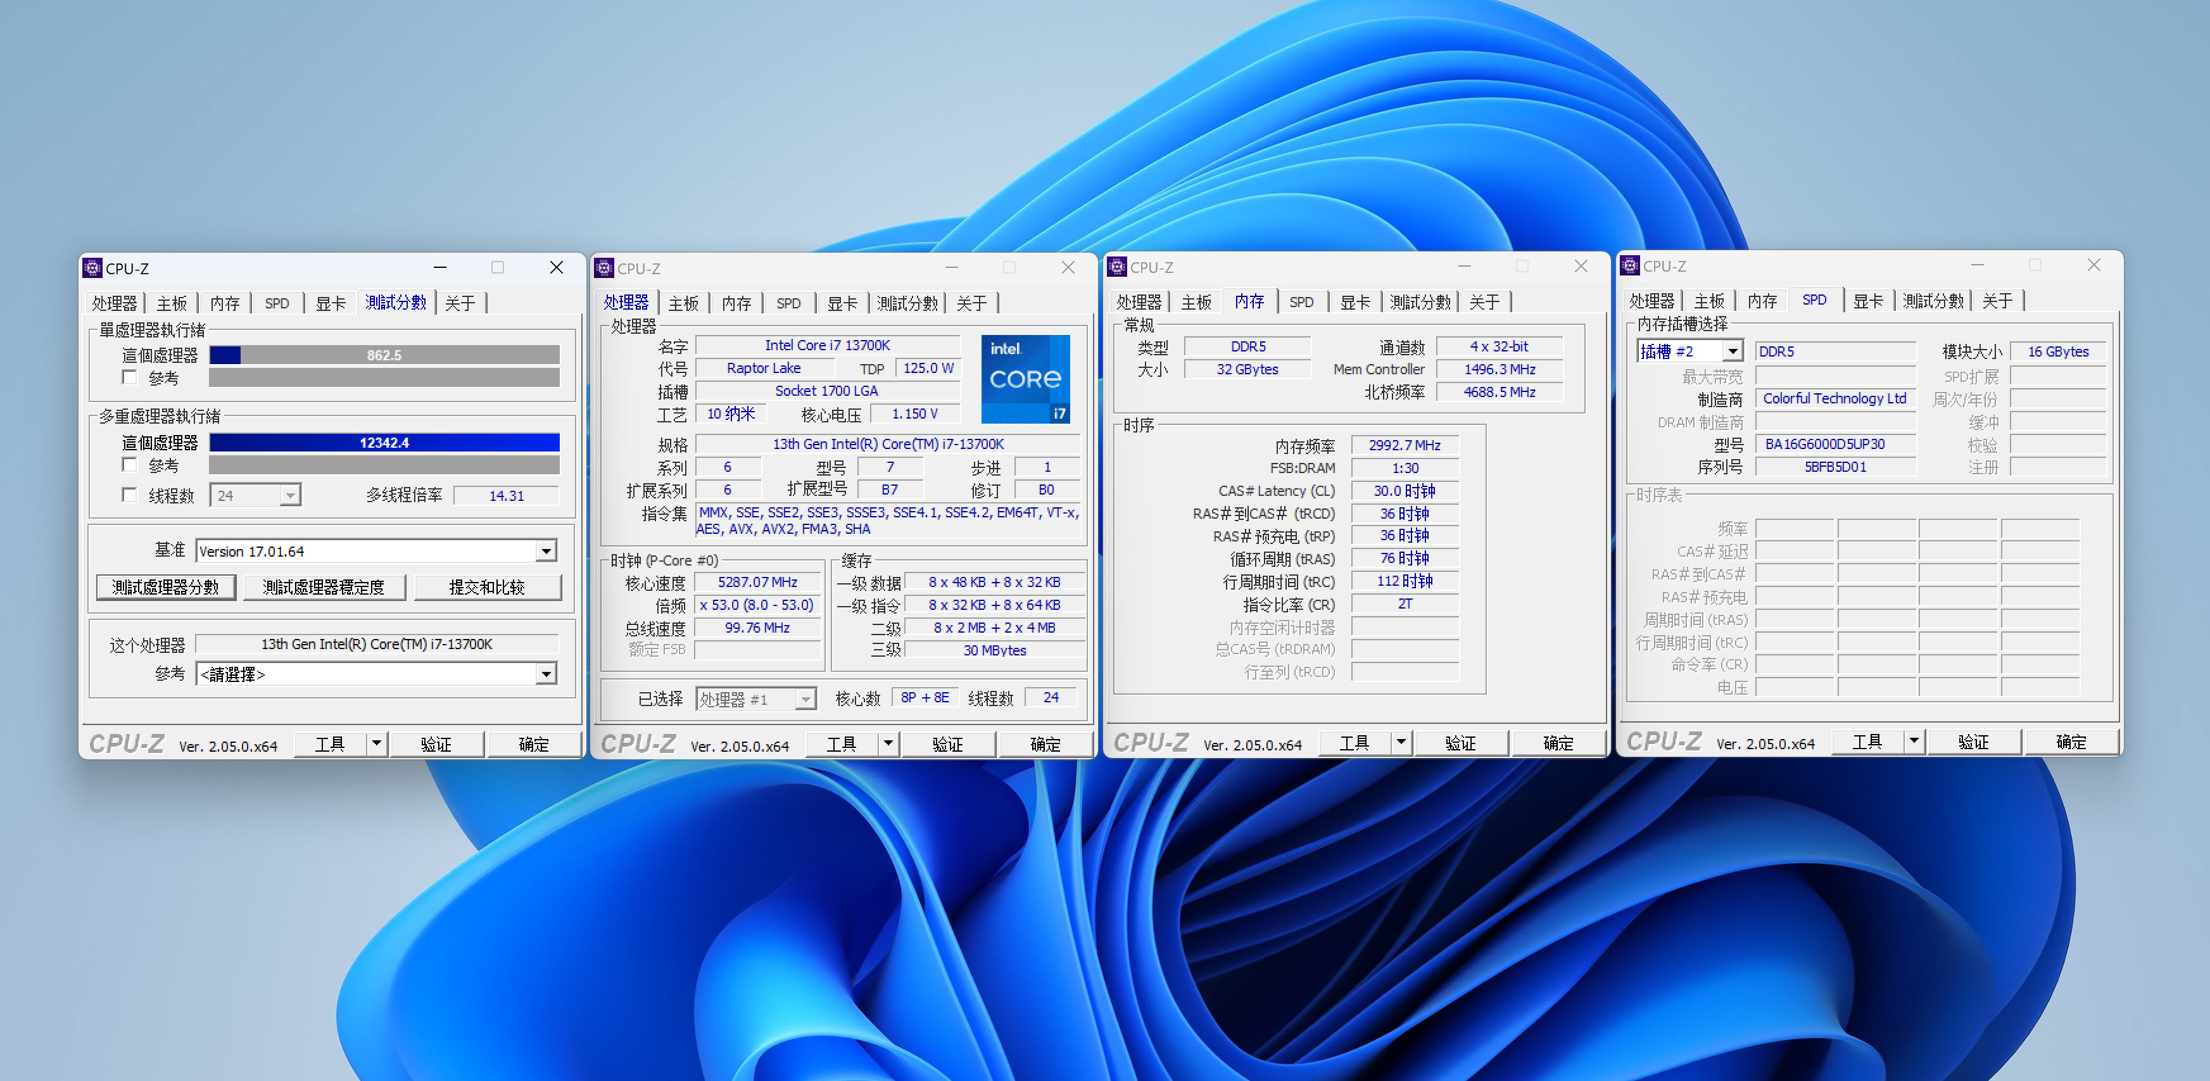Switch to the SPD tab in the memory window

point(1303,301)
